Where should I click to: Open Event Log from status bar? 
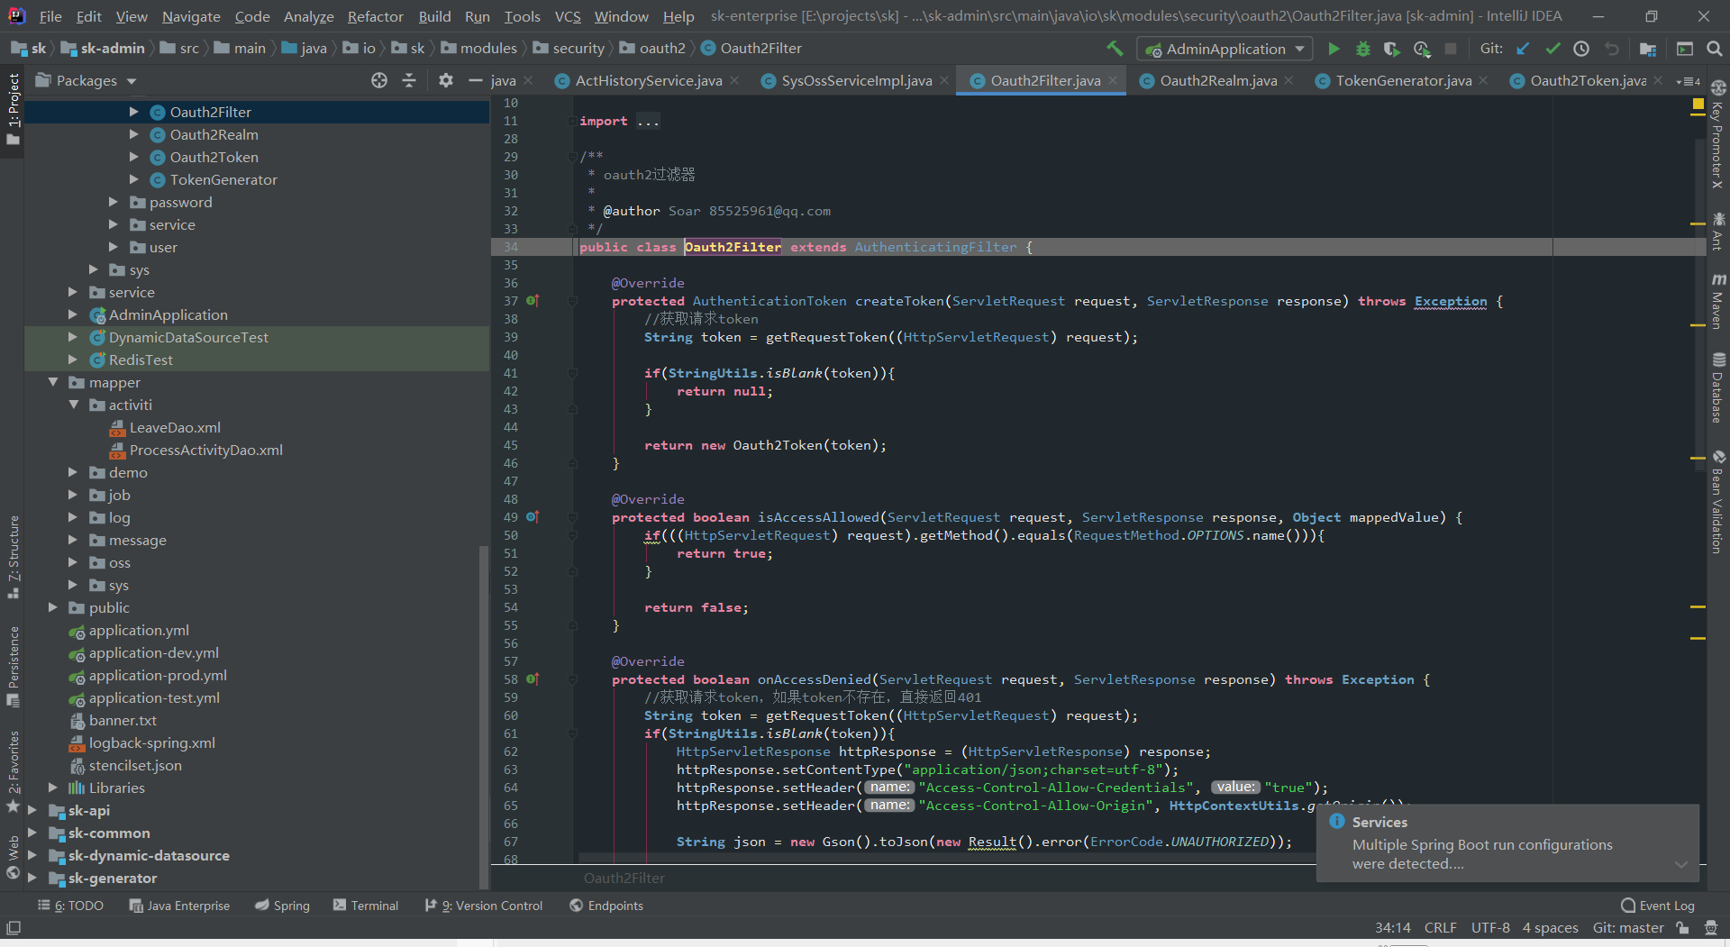tap(1658, 906)
